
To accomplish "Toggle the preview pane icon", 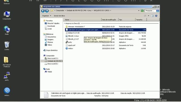I will pyautogui.click(x=152, y=16).
